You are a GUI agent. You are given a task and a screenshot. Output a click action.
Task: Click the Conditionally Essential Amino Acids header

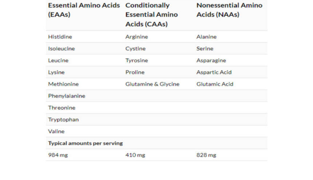151,15
